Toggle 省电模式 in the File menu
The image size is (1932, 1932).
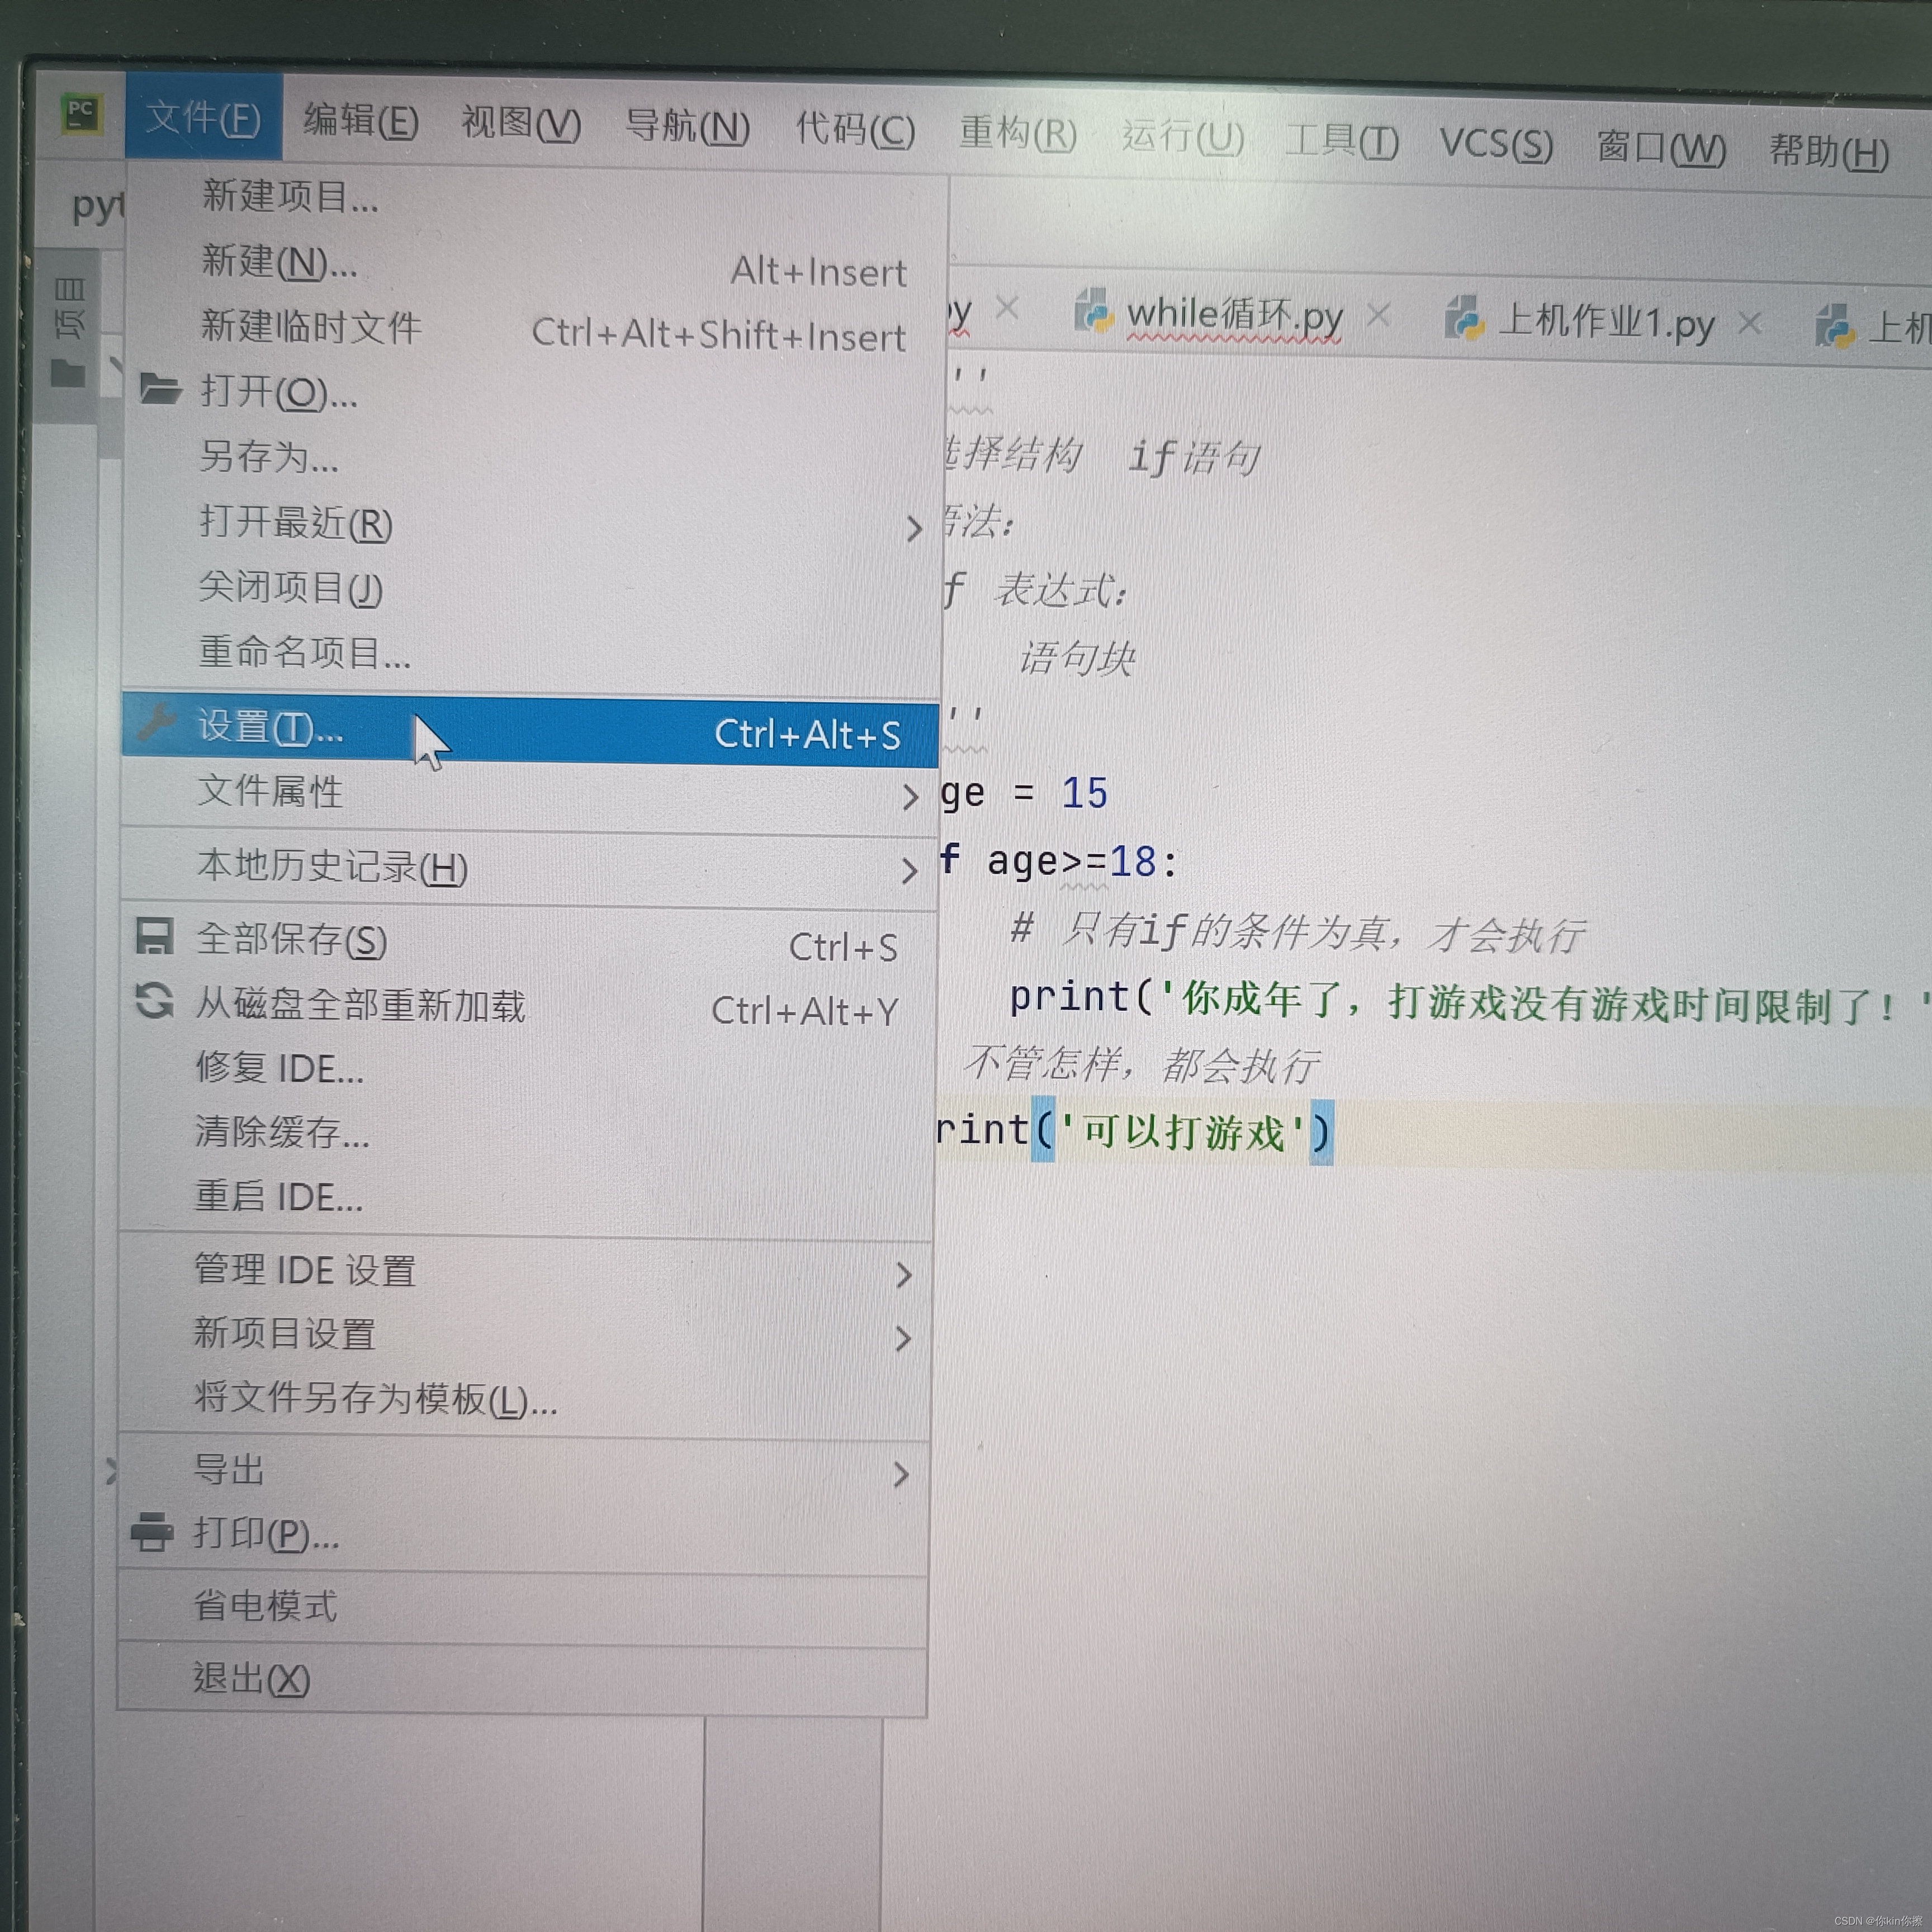coord(265,1606)
